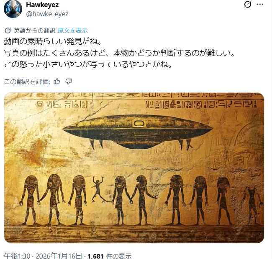Click the tweet line starting この怒った小さい
272x259 pixels.
click(88, 64)
